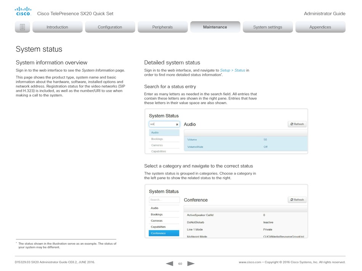362x271 pixels.
Task: Select Capabilities category in lower panel
Action: click(x=164, y=227)
